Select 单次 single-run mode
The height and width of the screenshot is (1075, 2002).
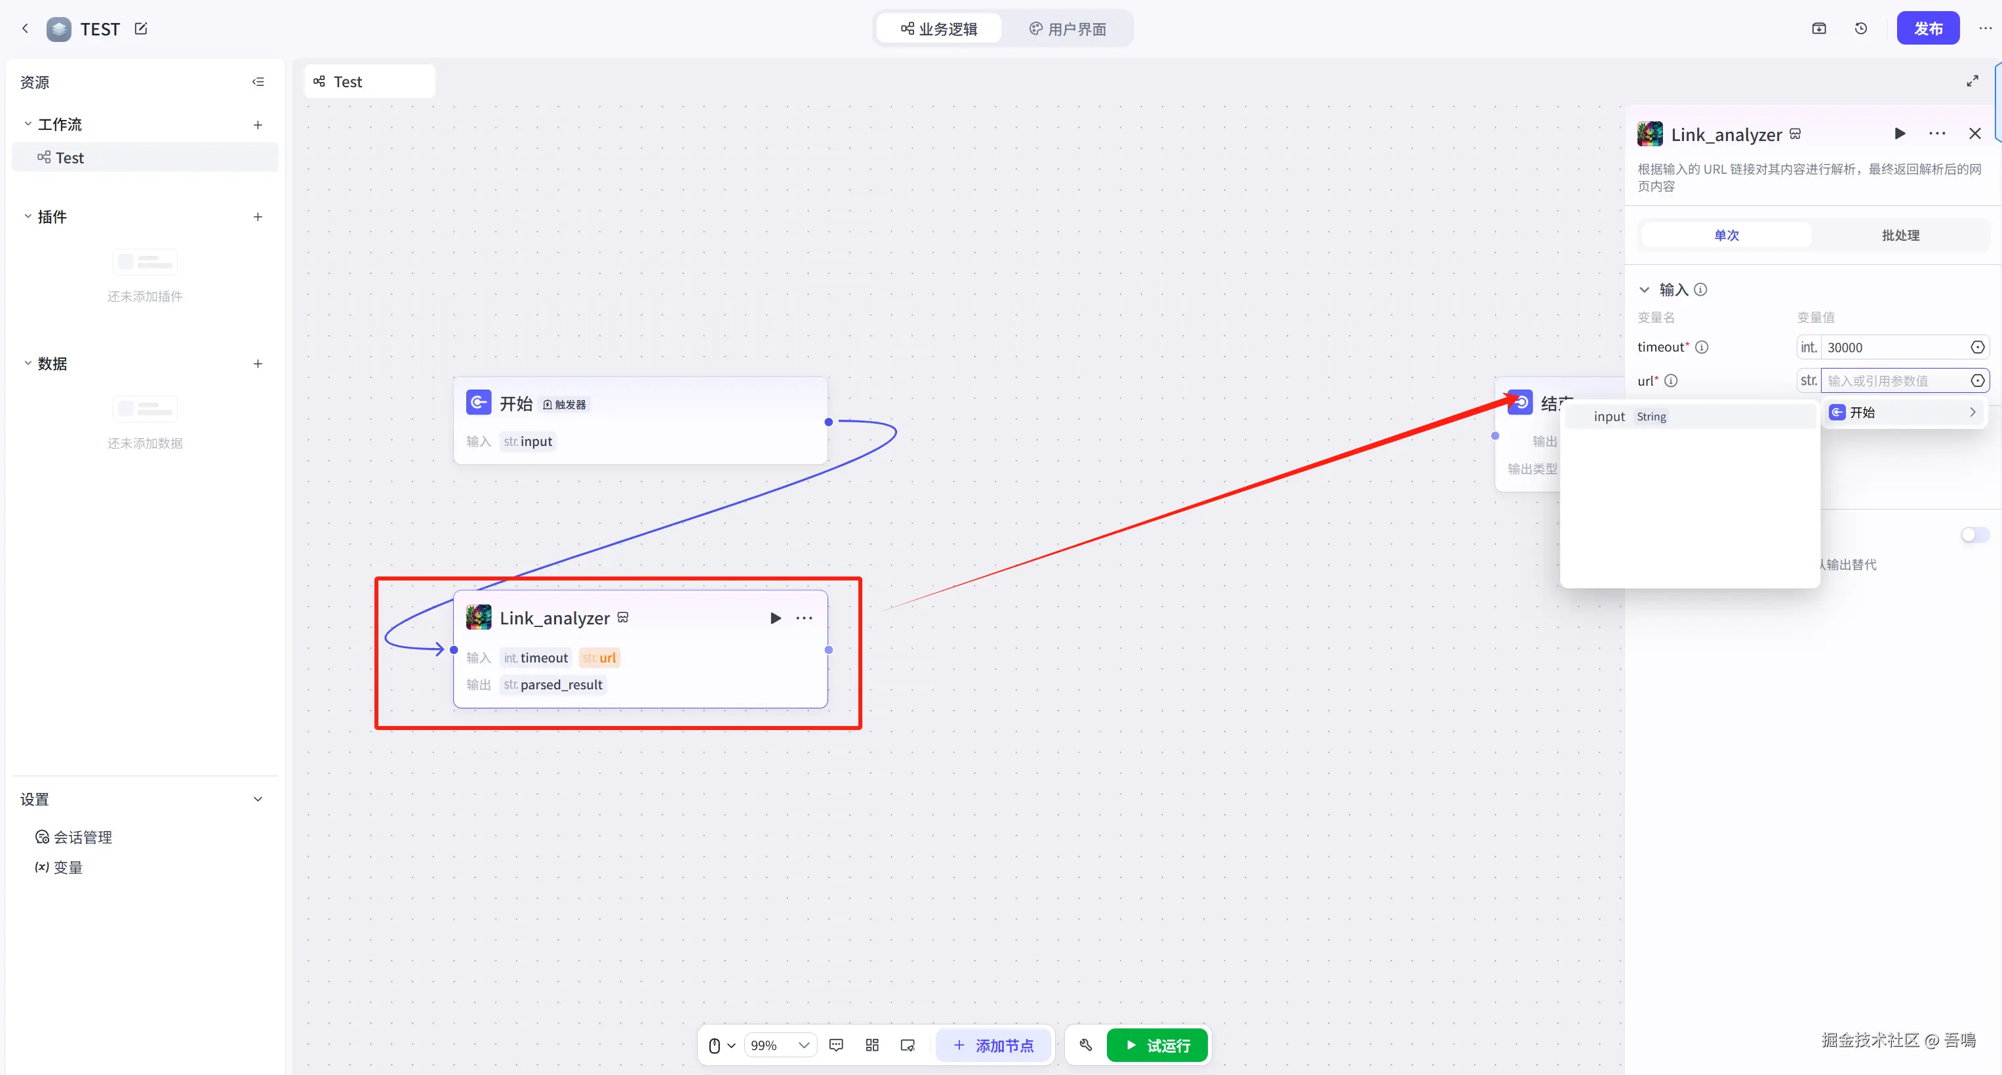[x=1726, y=235]
